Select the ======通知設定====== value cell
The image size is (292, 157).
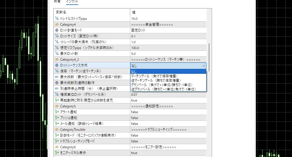pos(168,106)
